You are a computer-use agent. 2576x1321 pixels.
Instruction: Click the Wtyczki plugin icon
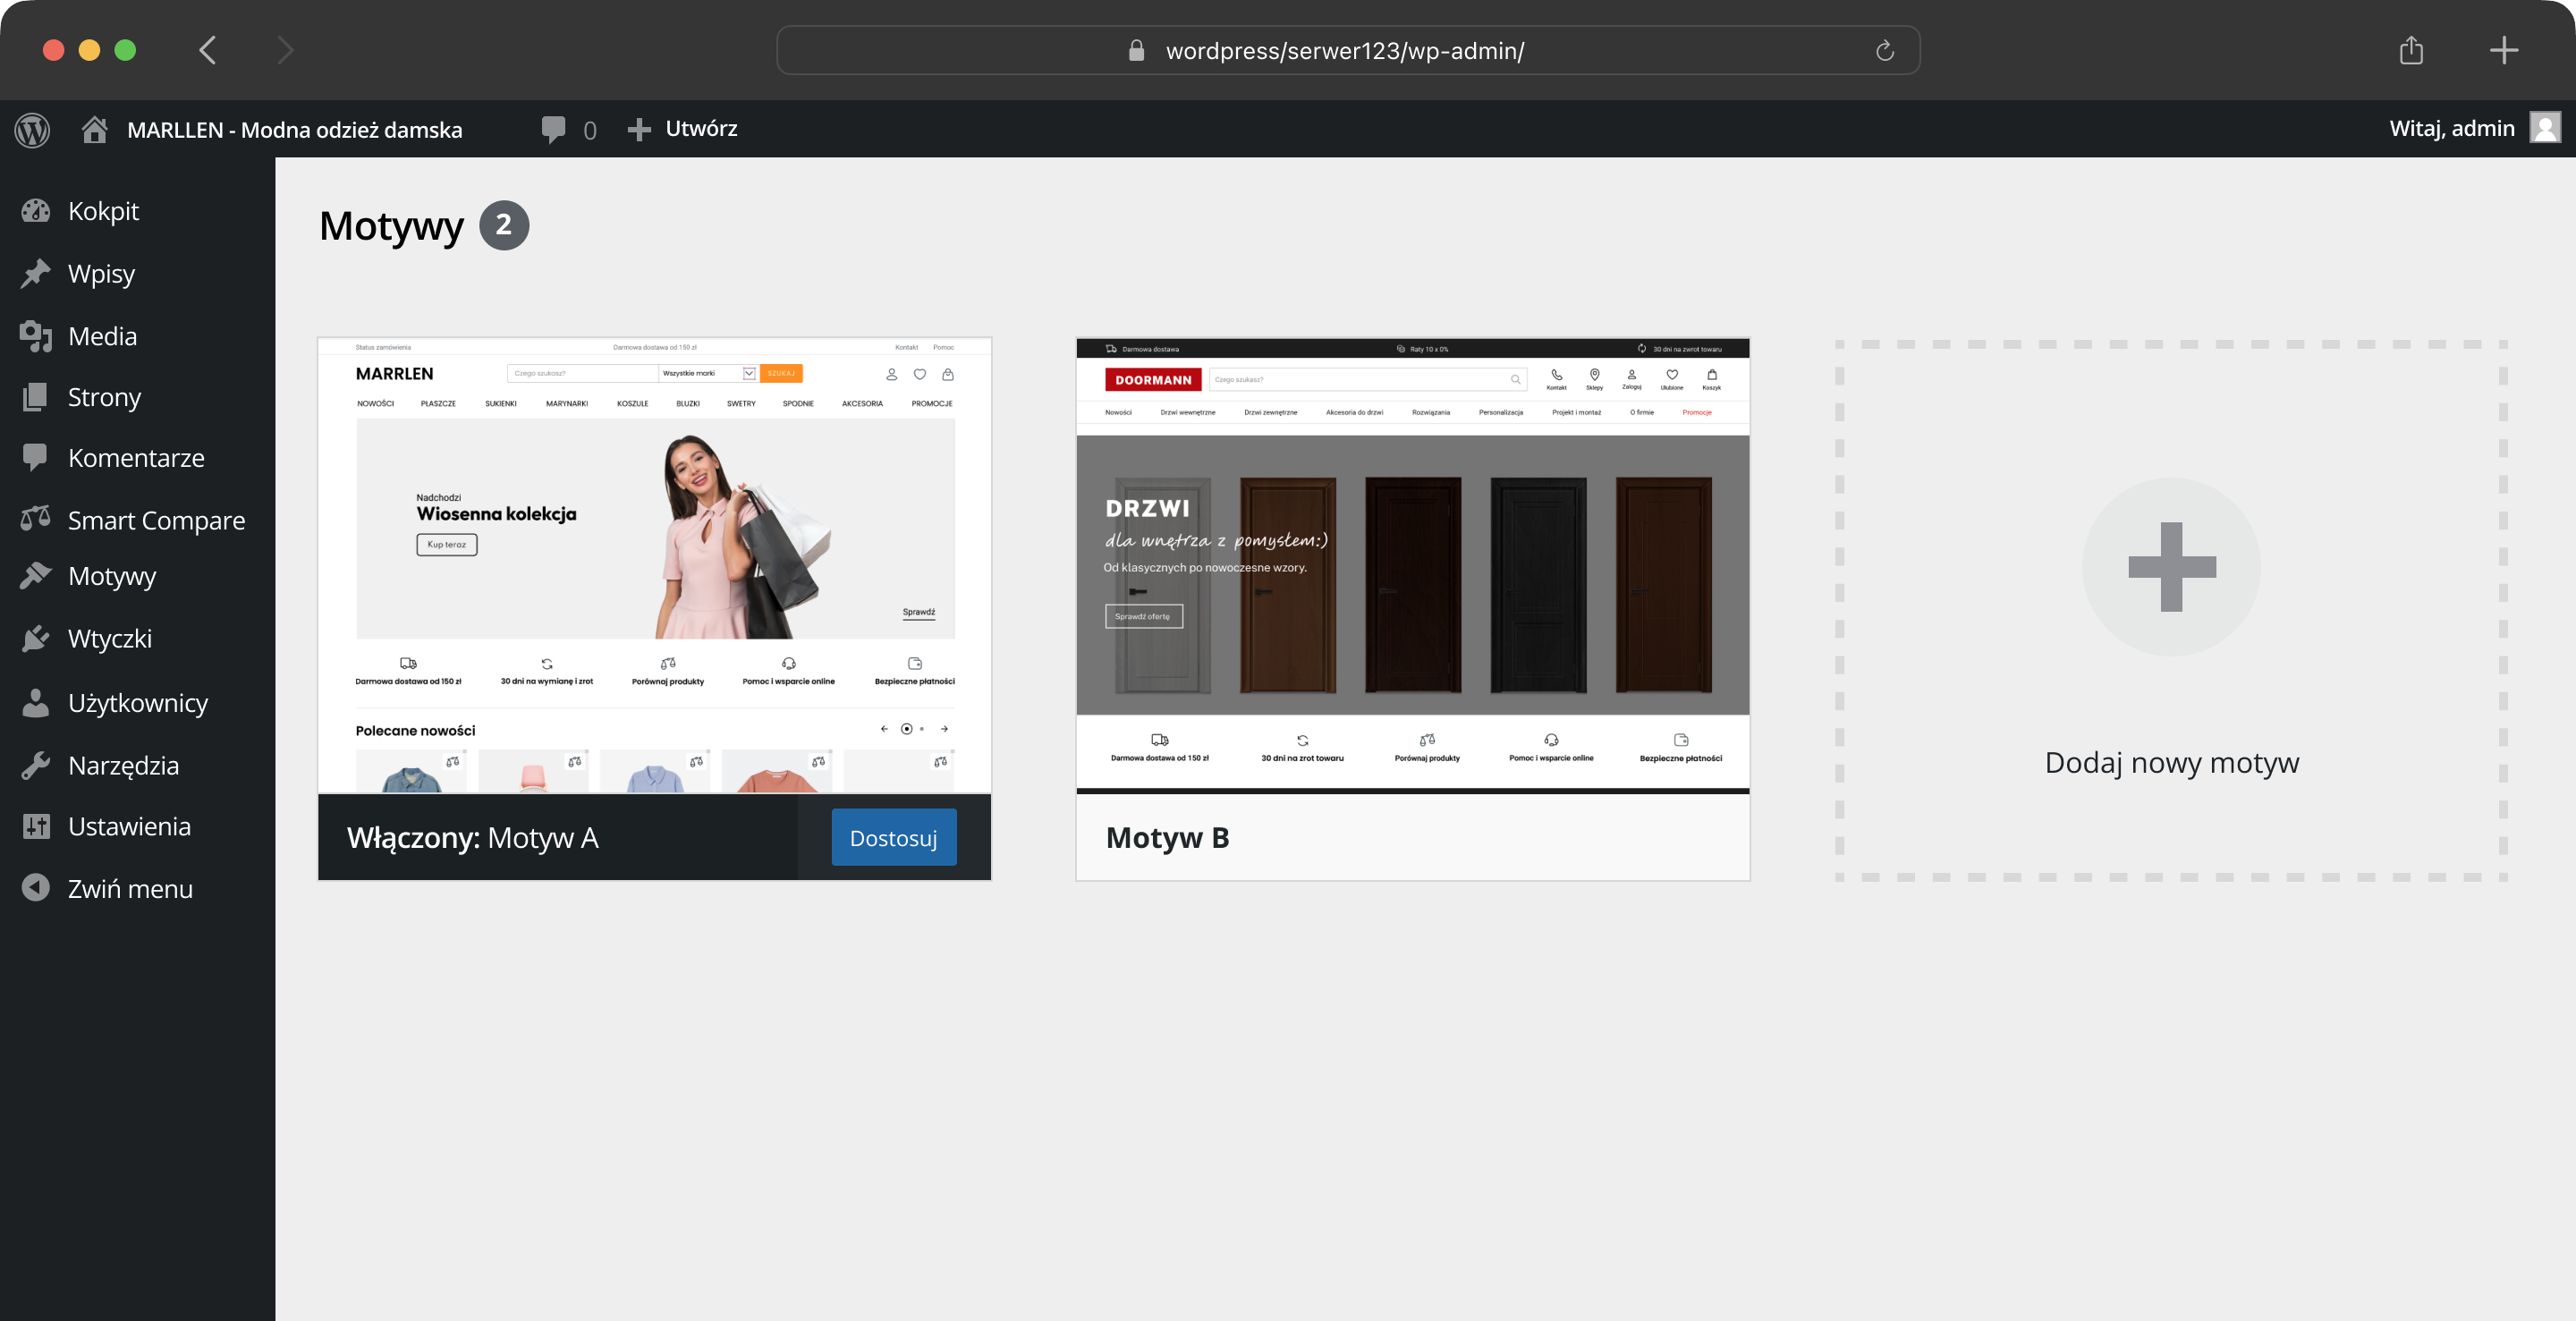(x=36, y=638)
